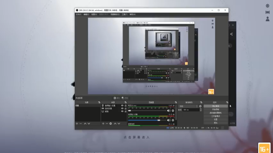Click 开始录制 start recording button

[x=216, y=109]
